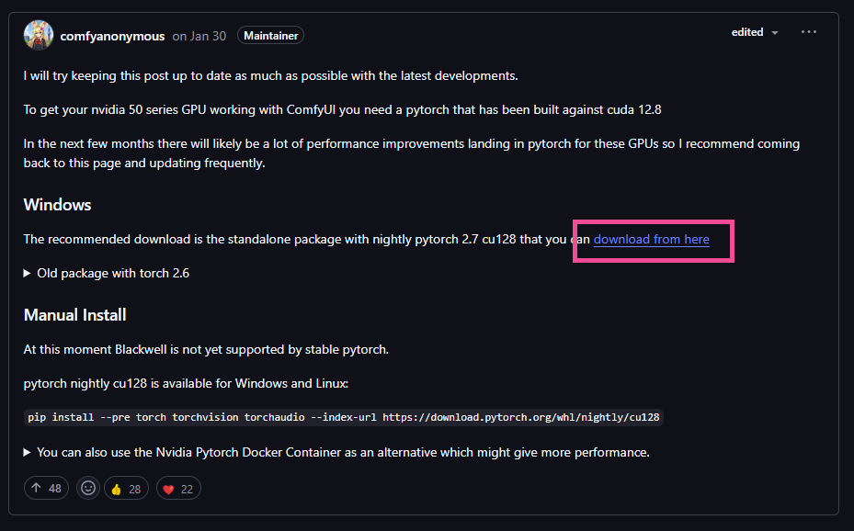Image resolution: width=854 pixels, height=531 pixels.
Task: Expand the Nvidia Pytorch Docker Container details
Action: (x=336, y=452)
